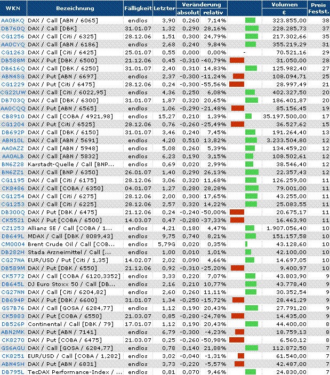Viewport: 330px width, 375px height.
Task: Click the Preis Festst. column header
Action: coord(318,8)
